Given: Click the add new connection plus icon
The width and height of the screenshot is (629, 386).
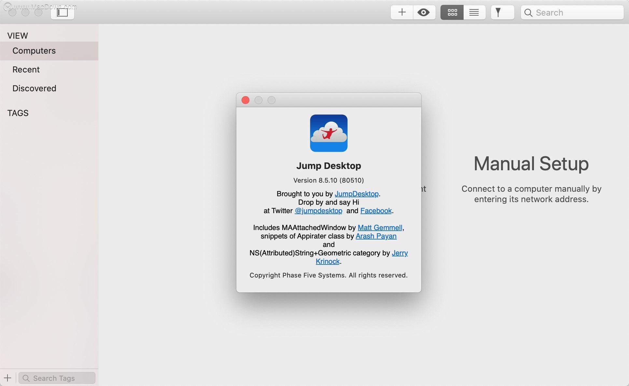Looking at the screenshot, I should pos(401,12).
